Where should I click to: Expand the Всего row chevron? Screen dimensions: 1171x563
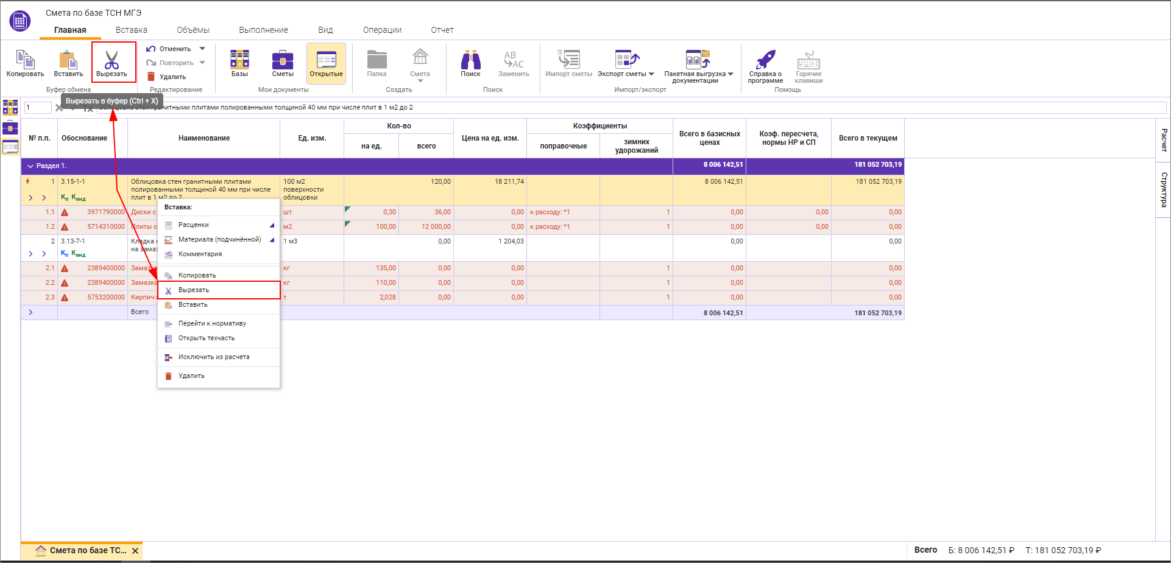pyautogui.click(x=30, y=312)
